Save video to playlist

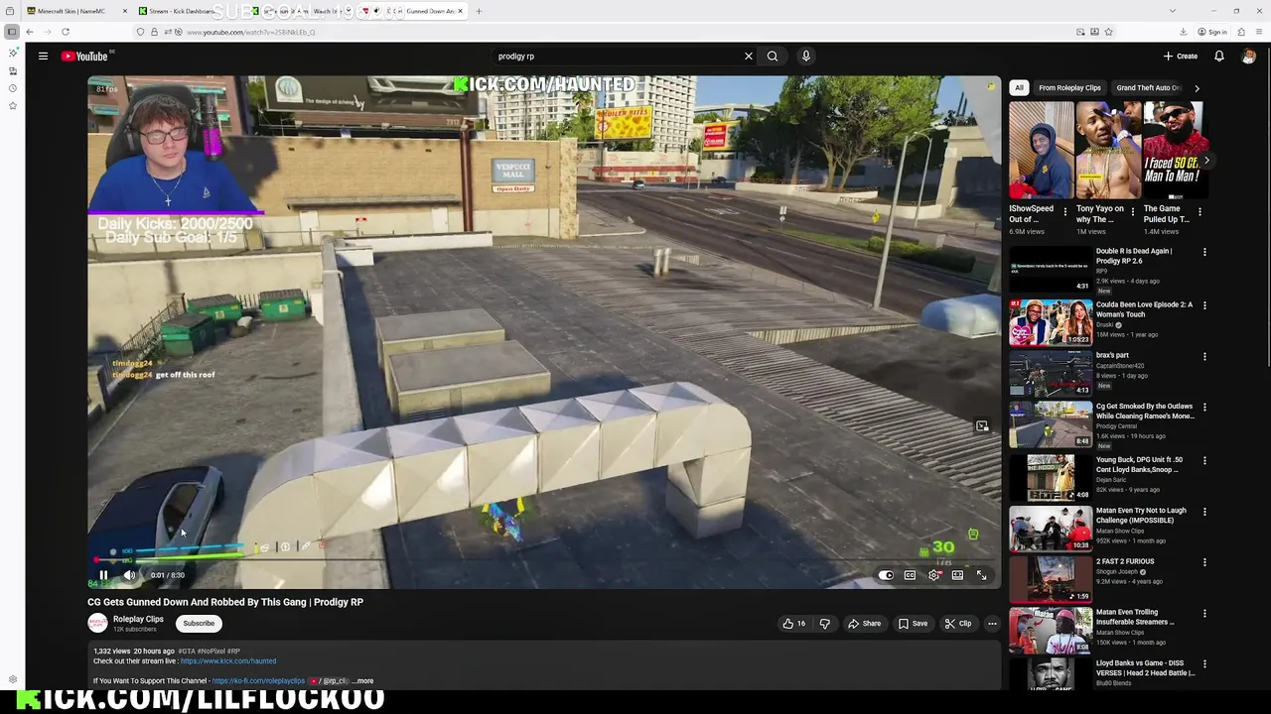913,624
